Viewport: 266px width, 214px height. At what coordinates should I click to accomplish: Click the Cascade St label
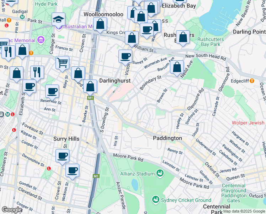(x=216, y=106)
